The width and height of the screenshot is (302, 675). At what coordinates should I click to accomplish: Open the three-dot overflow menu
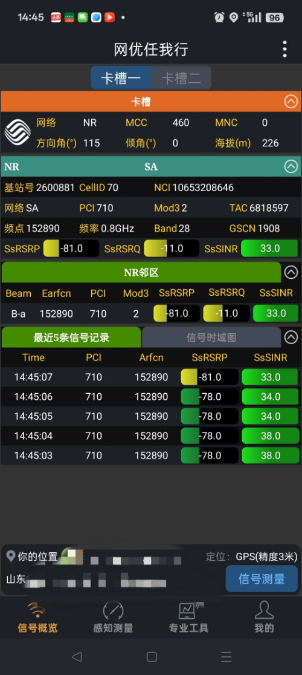point(284,50)
